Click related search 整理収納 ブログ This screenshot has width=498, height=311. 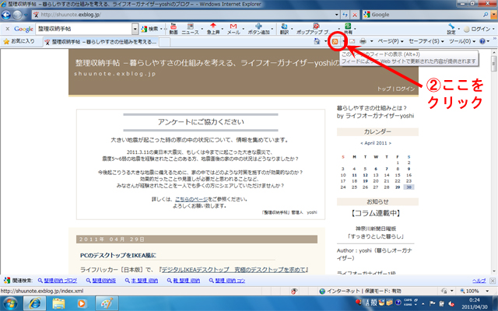point(61,281)
